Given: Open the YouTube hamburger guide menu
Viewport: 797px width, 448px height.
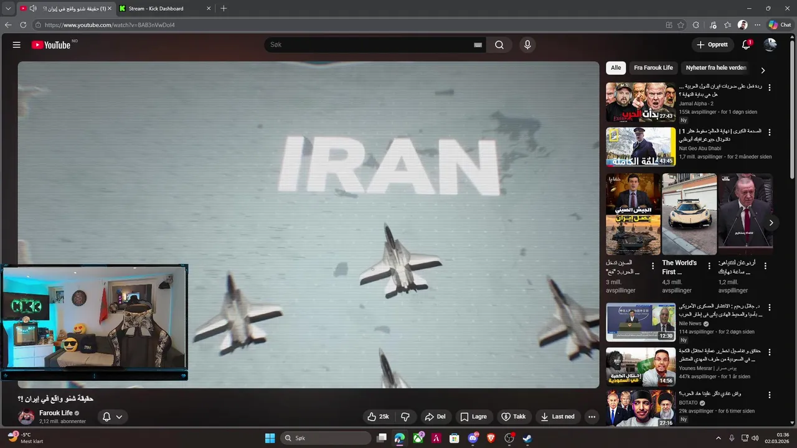Looking at the screenshot, I should [17, 45].
